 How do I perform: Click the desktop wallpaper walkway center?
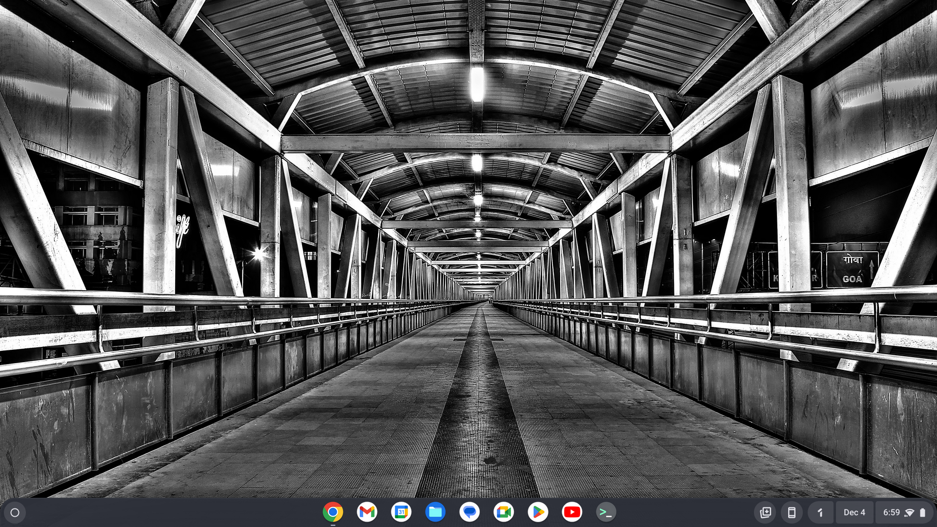(478, 390)
